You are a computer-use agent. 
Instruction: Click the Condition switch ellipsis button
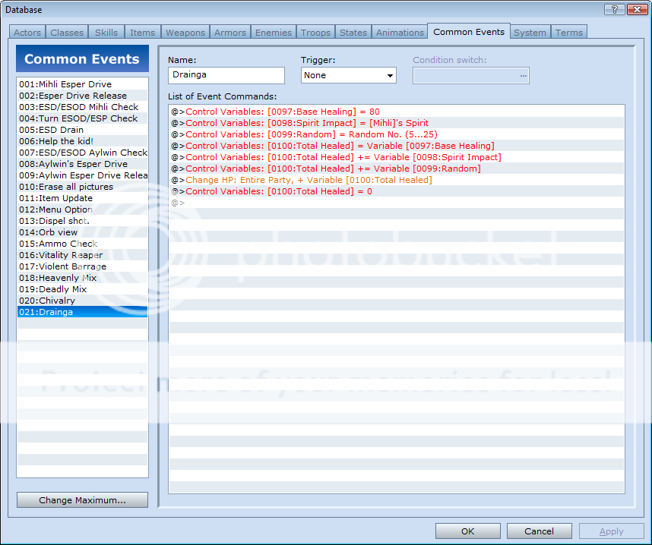click(x=522, y=75)
